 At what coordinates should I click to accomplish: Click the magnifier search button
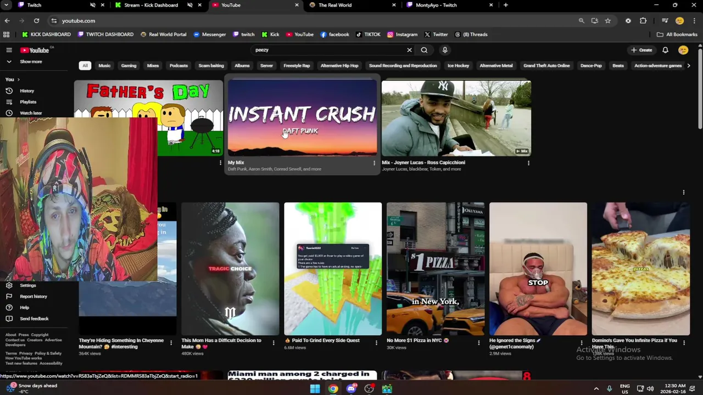[x=424, y=50]
